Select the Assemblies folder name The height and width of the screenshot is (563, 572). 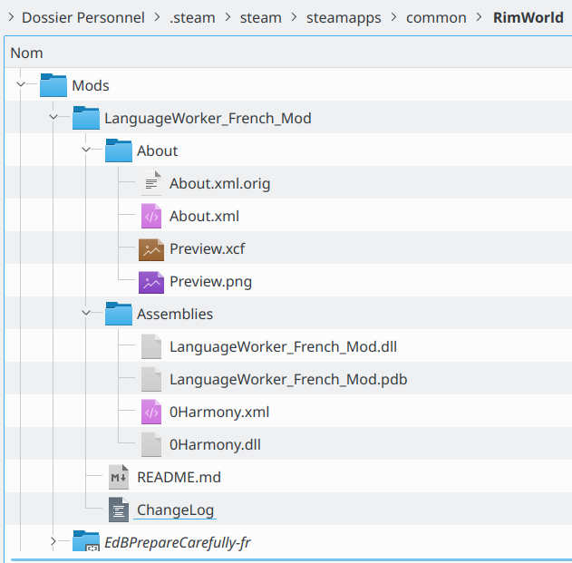click(x=175, y=315)
